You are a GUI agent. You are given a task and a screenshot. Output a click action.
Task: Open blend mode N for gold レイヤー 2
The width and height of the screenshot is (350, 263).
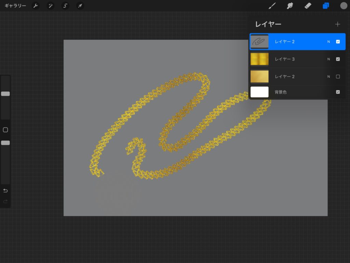pos(328,77)
